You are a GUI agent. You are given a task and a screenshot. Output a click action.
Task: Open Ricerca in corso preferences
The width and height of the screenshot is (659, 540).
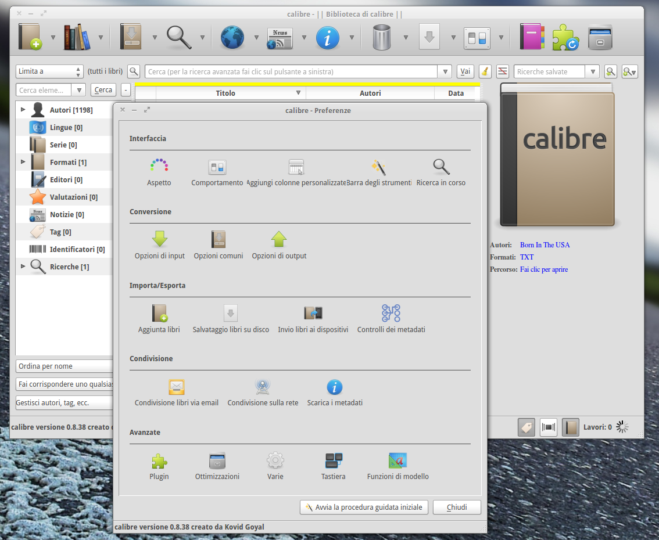pos(441,172)
